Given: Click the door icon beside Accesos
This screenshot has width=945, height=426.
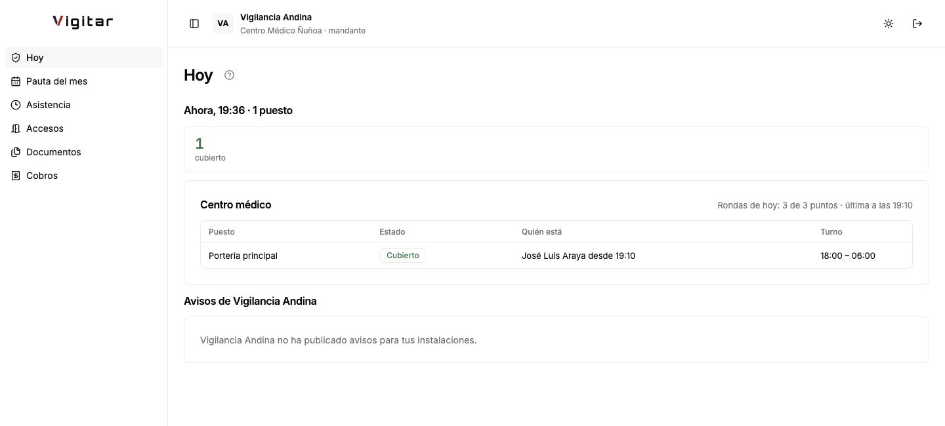Looking at the screenshot, I should pos(16,128).
